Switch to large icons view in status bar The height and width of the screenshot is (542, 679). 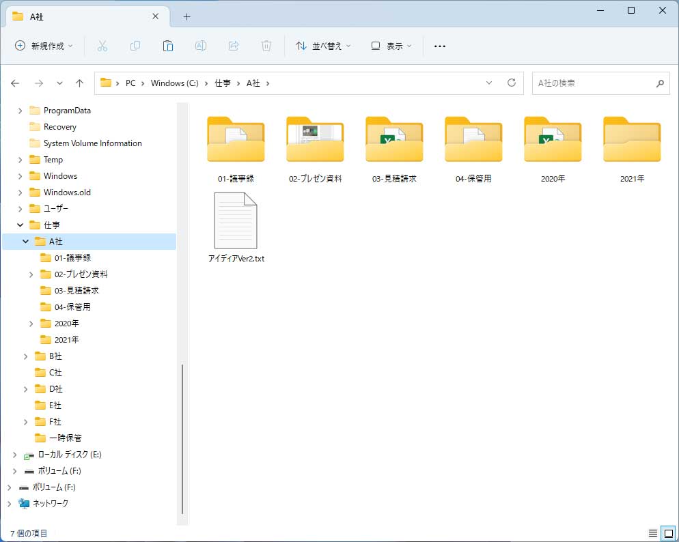pos(669,533)
